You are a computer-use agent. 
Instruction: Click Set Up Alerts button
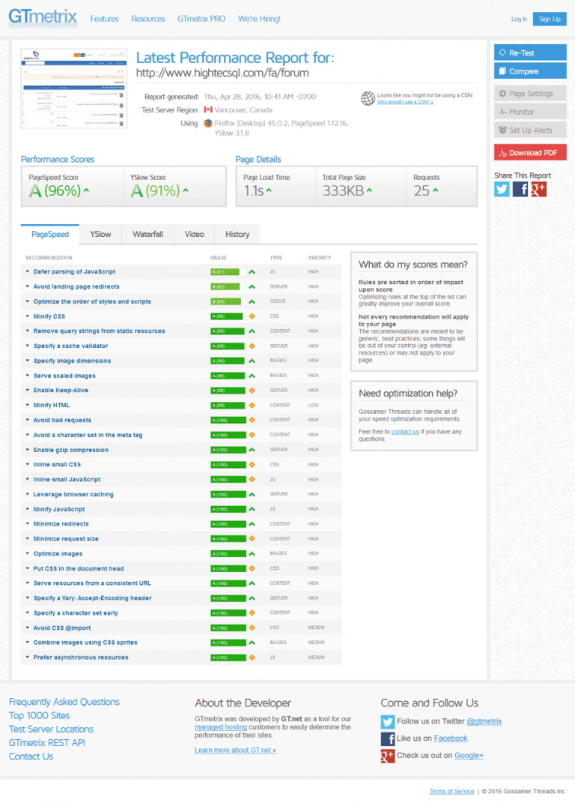click(x=530, y=130)
